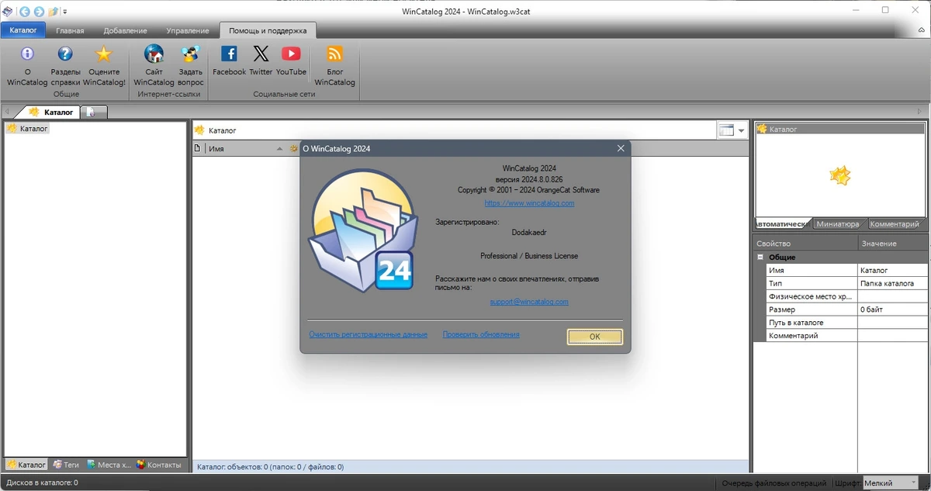Viewport: 931px width, 491px height.
Task: Open the Twitter X social link
Action: [261, 61]
